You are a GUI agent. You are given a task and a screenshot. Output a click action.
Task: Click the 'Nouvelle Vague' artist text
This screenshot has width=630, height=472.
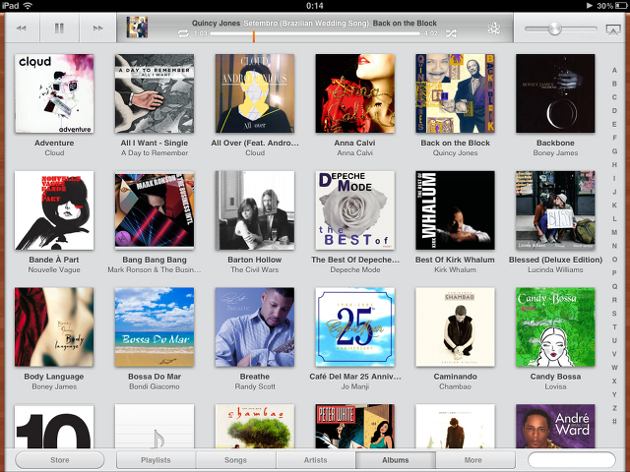coord(54,269)
